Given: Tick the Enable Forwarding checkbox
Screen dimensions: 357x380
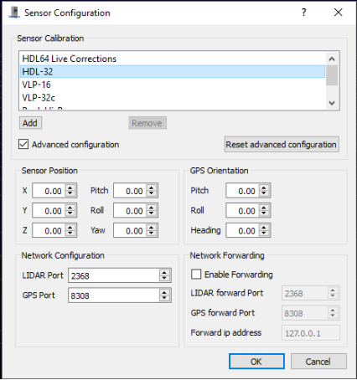Looking at the screenshot, I should point(196,275).
